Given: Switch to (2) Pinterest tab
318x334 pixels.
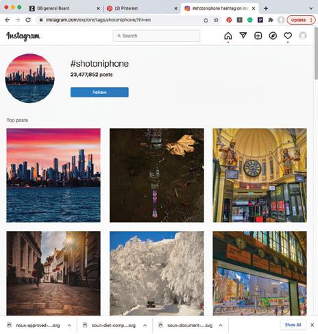Looking at the screenshot, I should click(142, 8).
